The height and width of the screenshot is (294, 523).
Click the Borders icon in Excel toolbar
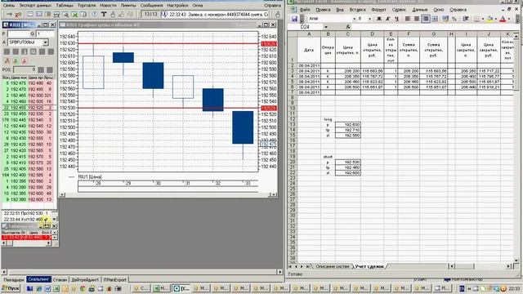tap(477, 19)
